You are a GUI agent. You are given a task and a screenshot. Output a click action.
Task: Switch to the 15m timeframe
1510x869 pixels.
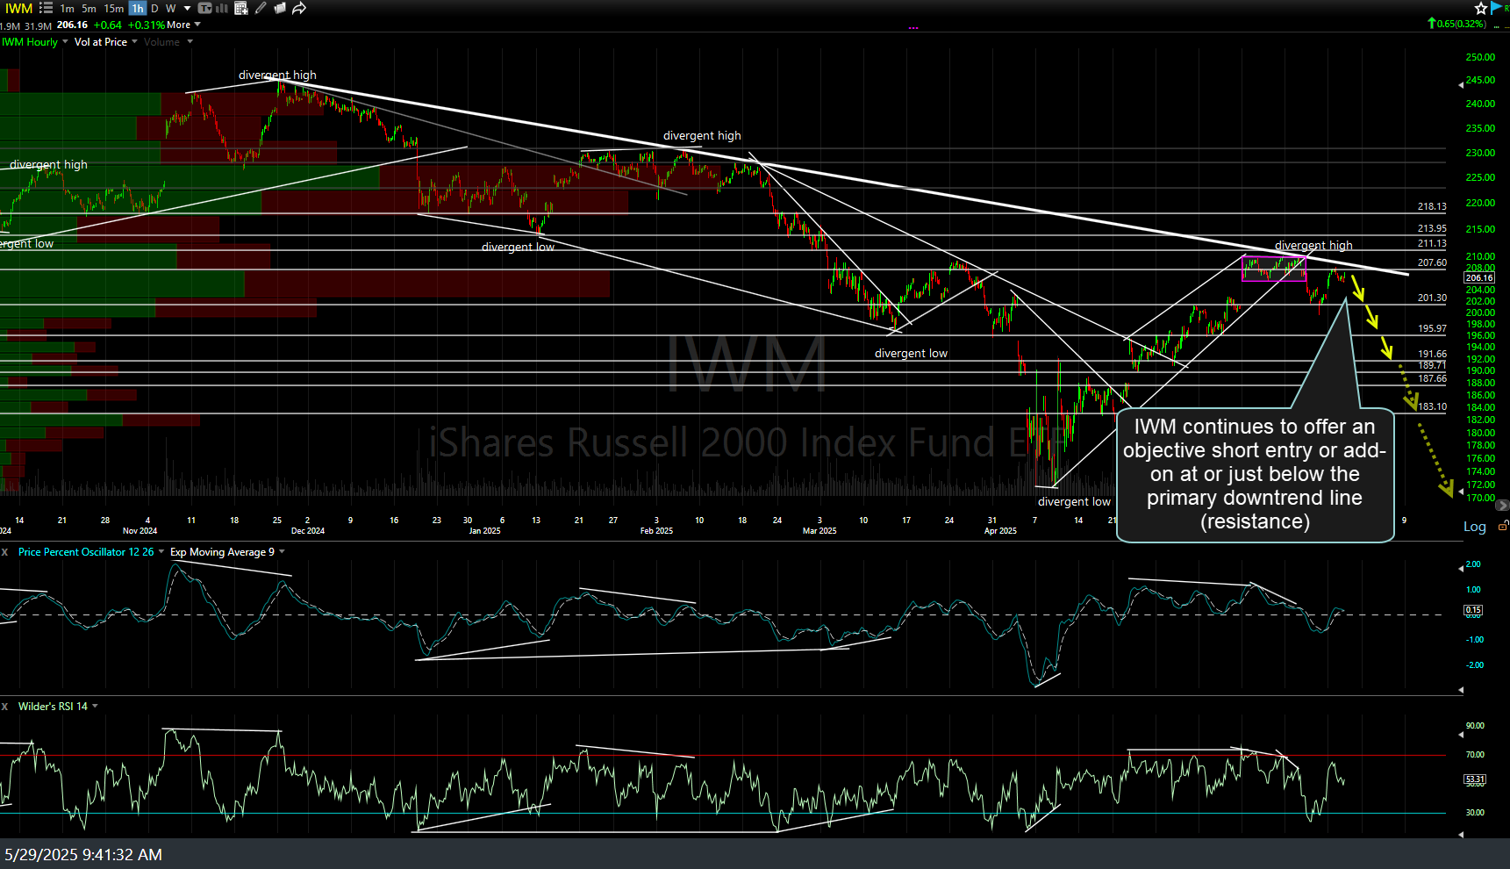(x=113, y=8)
